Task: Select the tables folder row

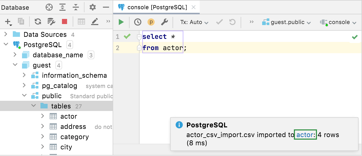Action: coord(56,106)
